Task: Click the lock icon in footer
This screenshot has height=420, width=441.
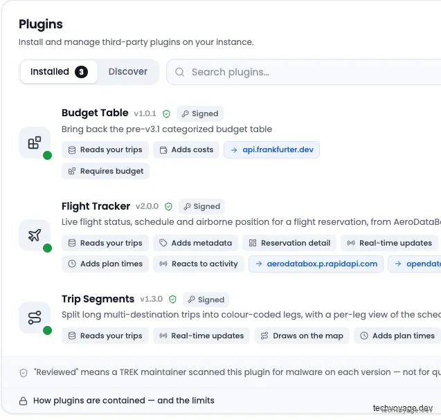Action: point(23,401)
